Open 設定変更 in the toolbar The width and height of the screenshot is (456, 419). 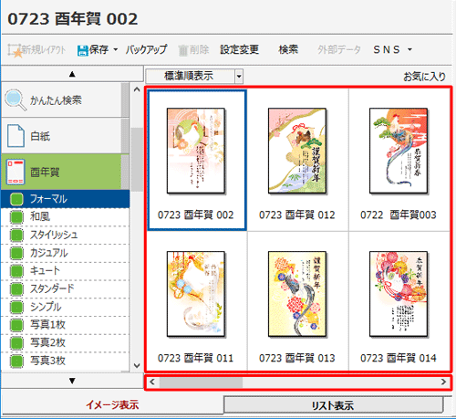click(x=240, y=49)
